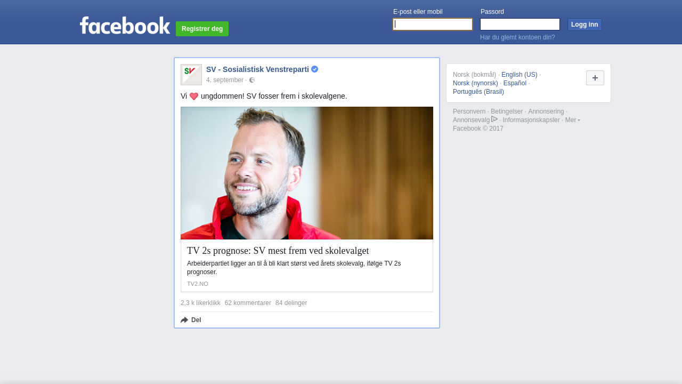Open the Personvern footer link
682x384 pixels.
click(x=469, y=111)
